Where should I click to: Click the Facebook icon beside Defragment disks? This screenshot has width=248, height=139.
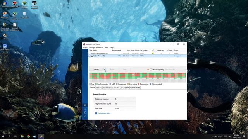pyautogui.click(x=96, y=114)
